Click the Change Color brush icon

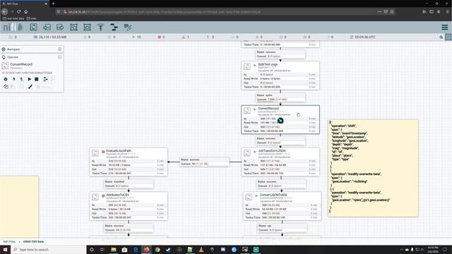point(30,87)
